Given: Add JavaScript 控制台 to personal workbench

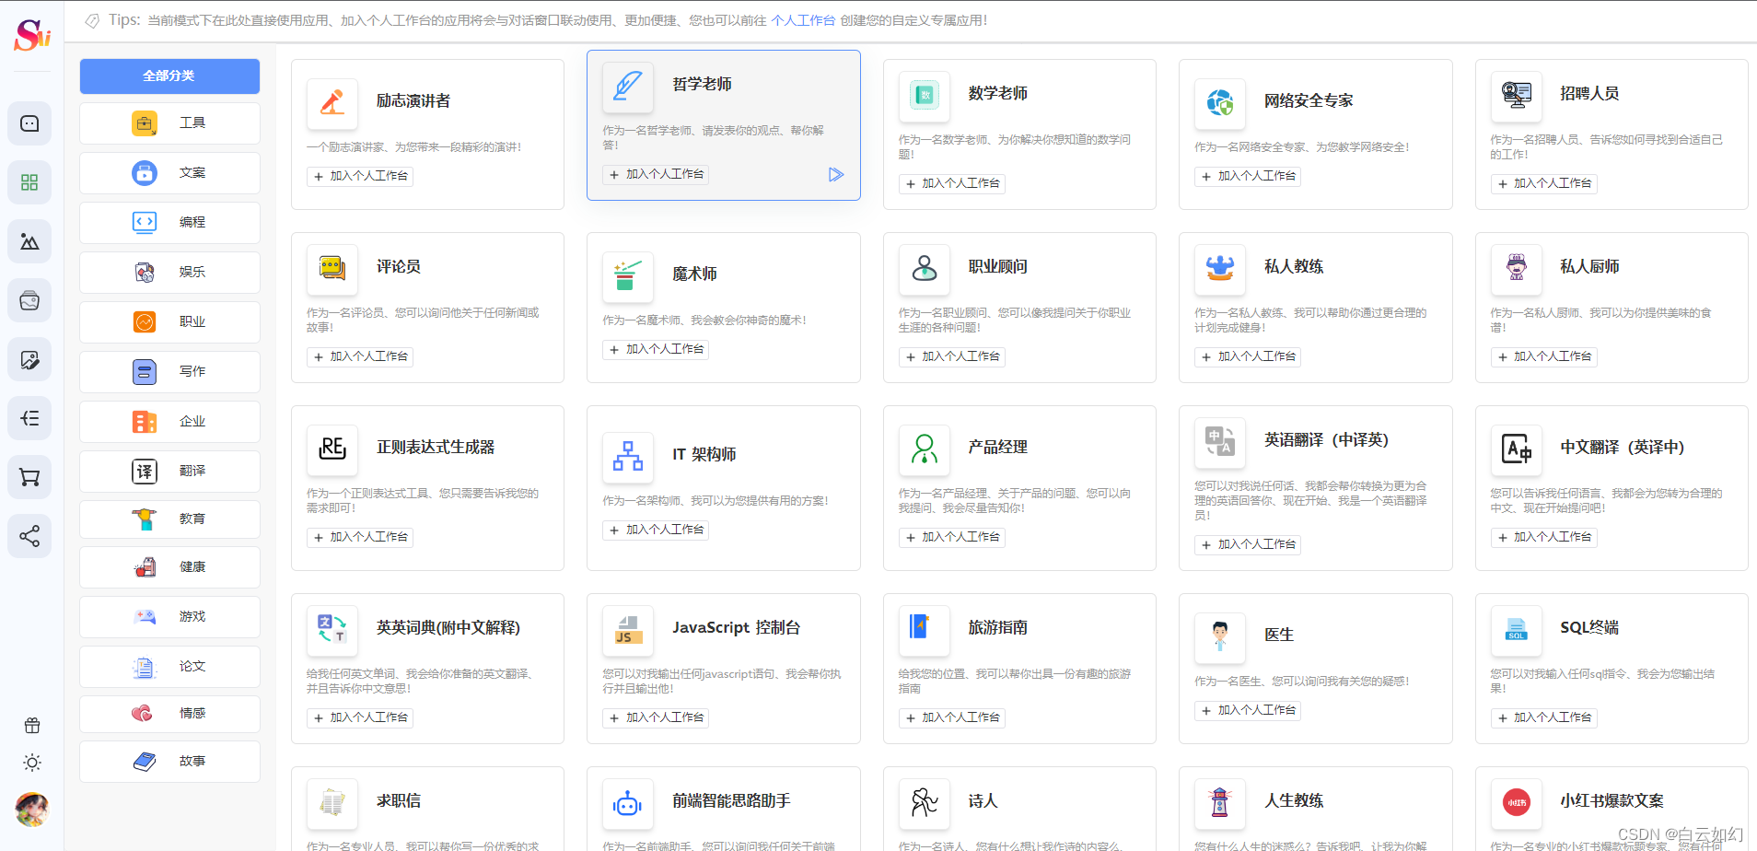Looking at the screenshot, I should click(x=657, y=717).
